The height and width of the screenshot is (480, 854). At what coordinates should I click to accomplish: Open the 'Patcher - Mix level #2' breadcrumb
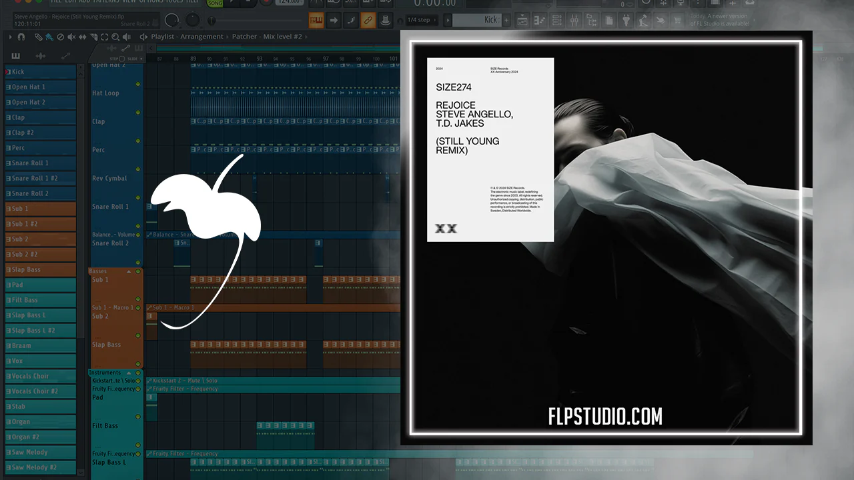tap(267, 37)
